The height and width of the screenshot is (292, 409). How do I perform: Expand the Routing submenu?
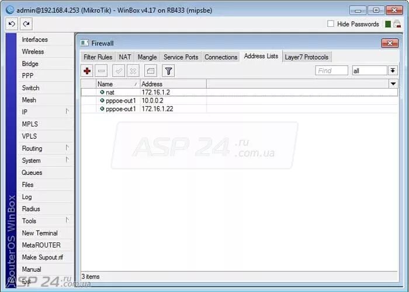pos(67,148)
